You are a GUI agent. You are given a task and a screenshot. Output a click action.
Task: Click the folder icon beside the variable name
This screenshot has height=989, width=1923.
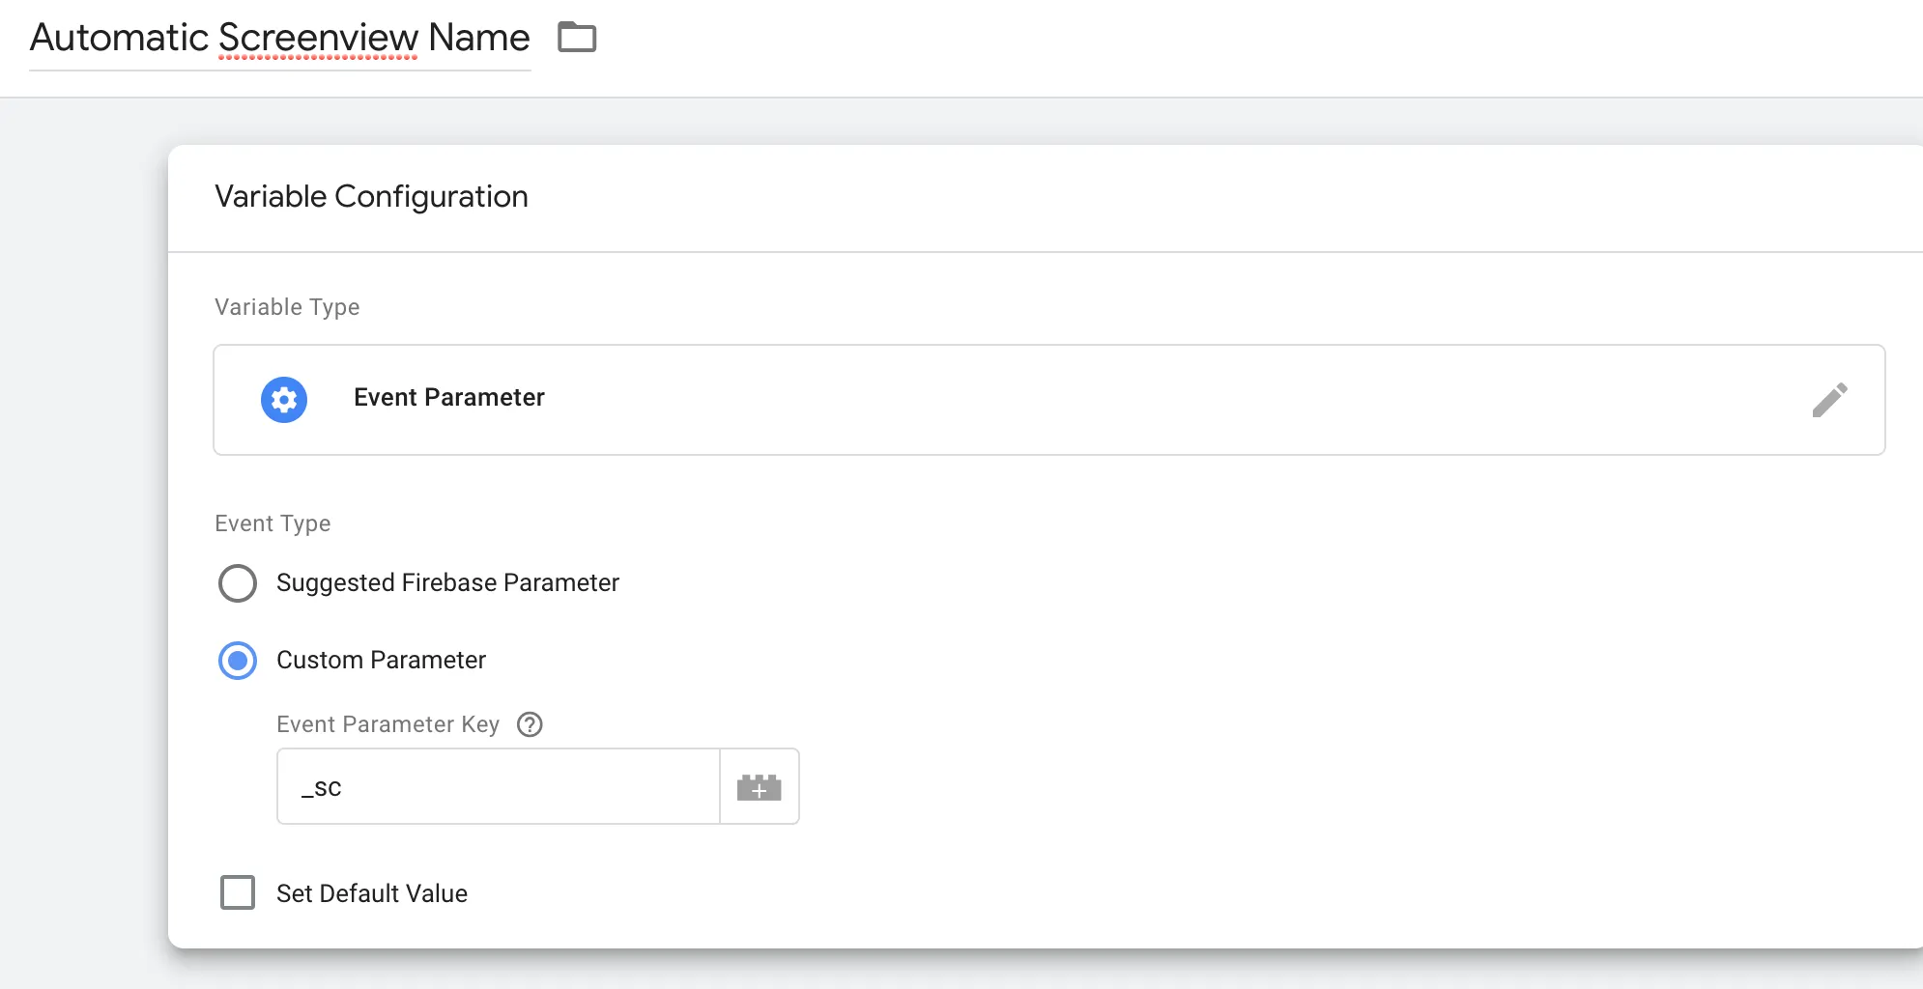[577, 38]
